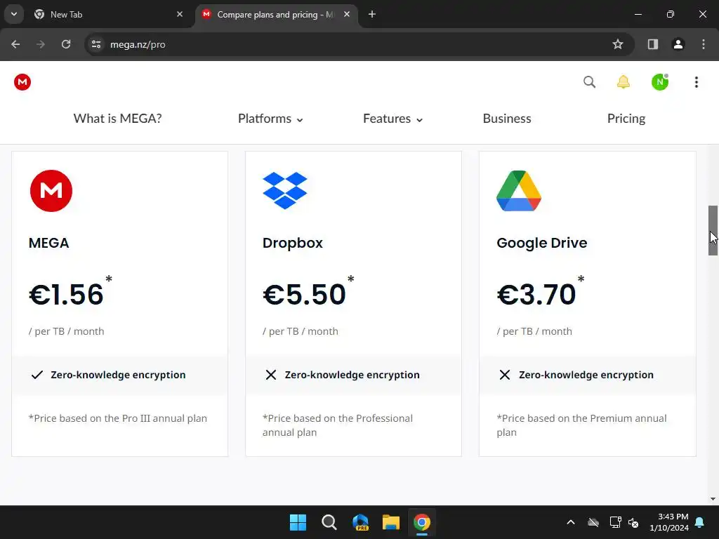Viewport: 719px width, 539px height.
Task: Open the Windows notification bell in the tray
Action: coord(700,522)
